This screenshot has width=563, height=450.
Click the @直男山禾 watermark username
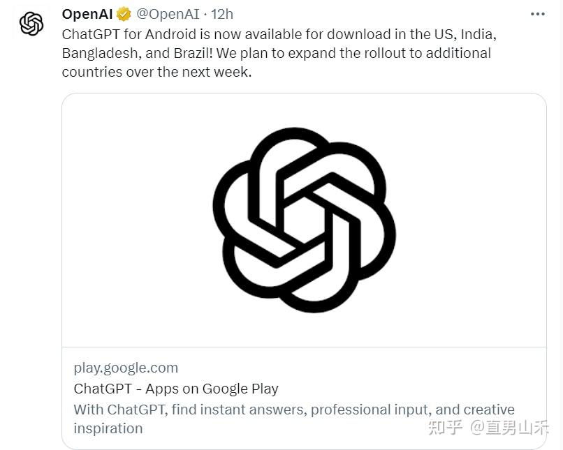[x=509, y=428]
